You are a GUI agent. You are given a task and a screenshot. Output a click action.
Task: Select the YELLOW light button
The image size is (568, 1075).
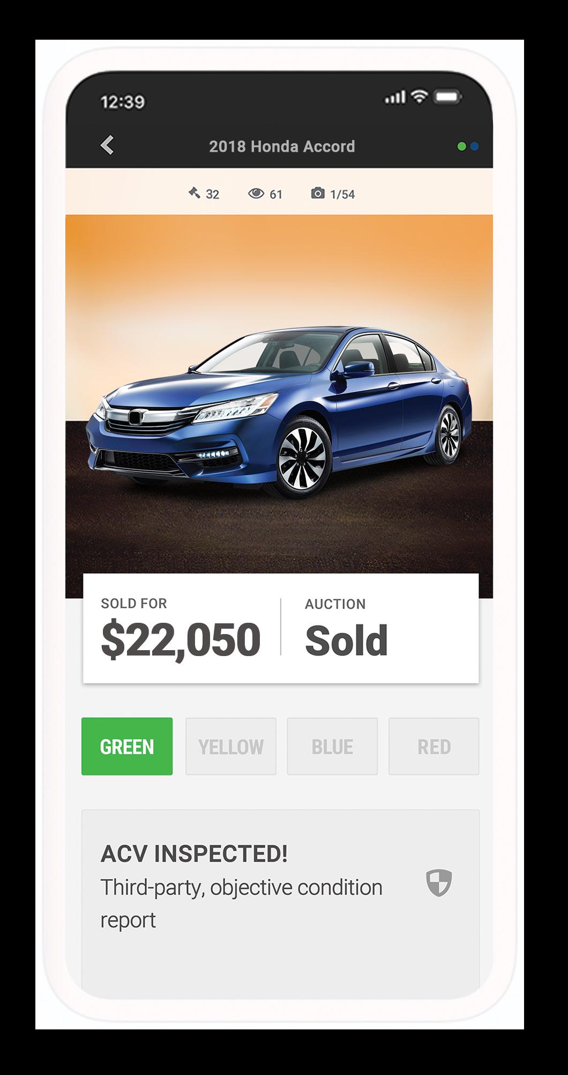point(231,746)
